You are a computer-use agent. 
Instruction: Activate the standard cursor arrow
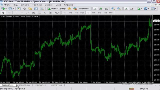pos(3,13)
